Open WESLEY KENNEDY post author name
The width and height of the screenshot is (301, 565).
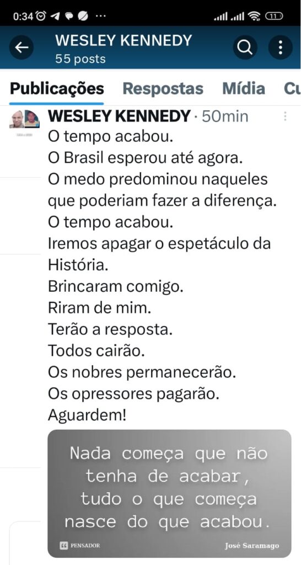[x=119, y=116]
